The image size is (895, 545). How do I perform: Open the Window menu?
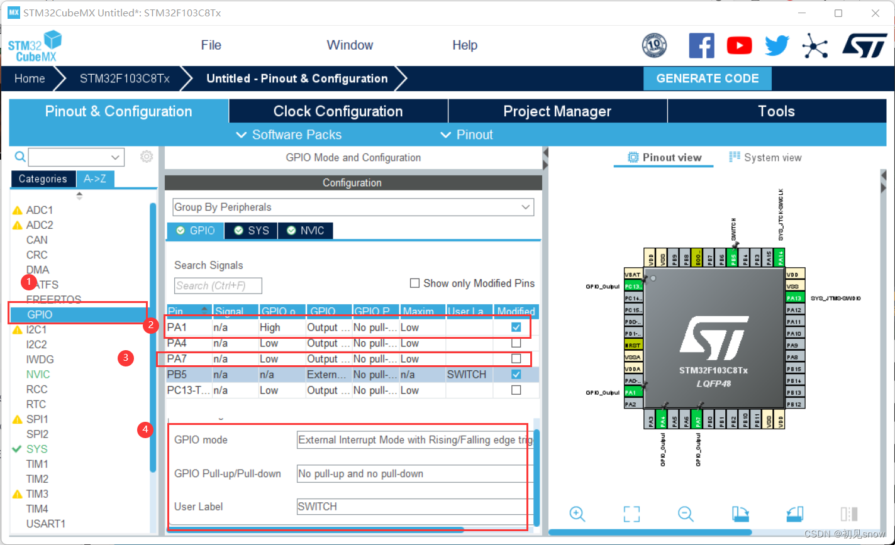pyautogui.click(x=350, y=45)
